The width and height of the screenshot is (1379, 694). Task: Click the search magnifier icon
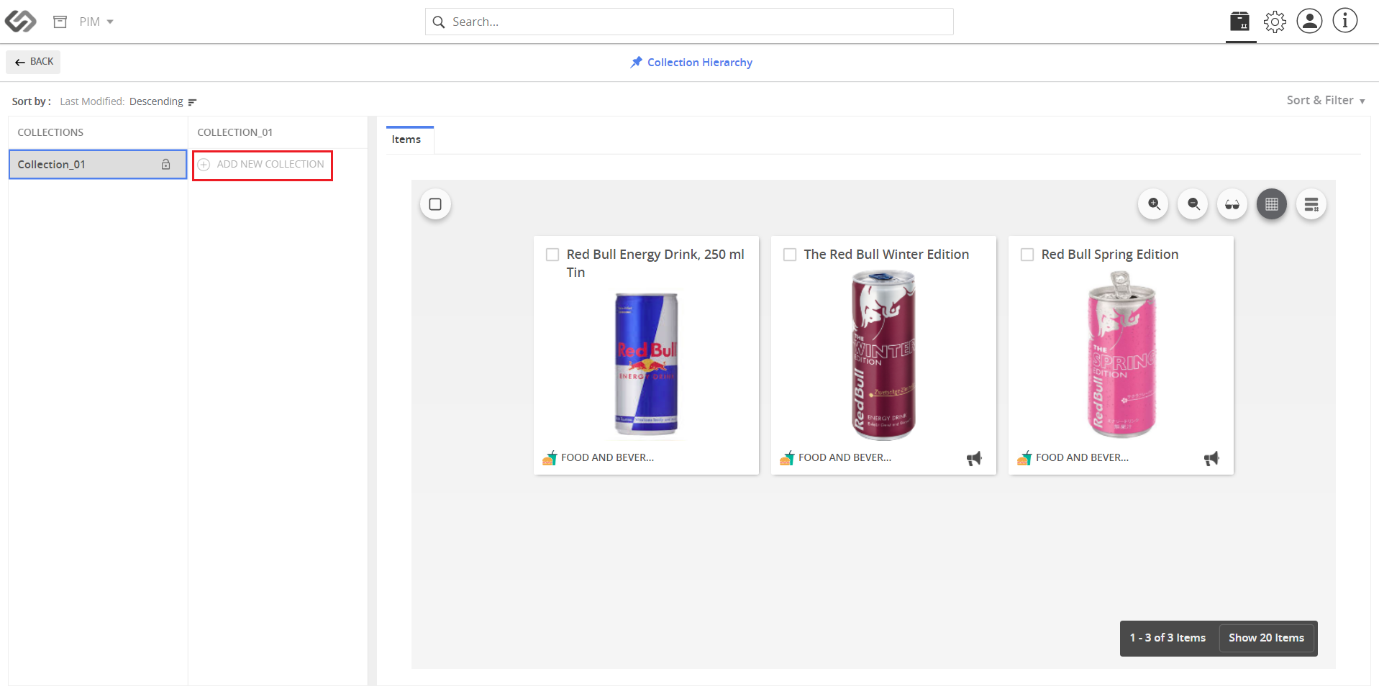438,22
